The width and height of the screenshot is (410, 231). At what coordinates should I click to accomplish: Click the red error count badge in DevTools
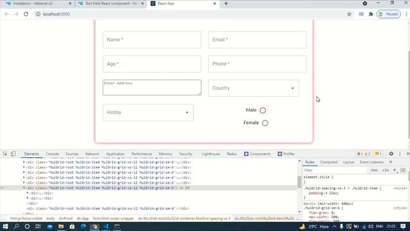(x=360, y=154)
